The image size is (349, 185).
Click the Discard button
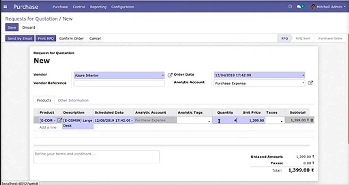(x=29, y=27)
